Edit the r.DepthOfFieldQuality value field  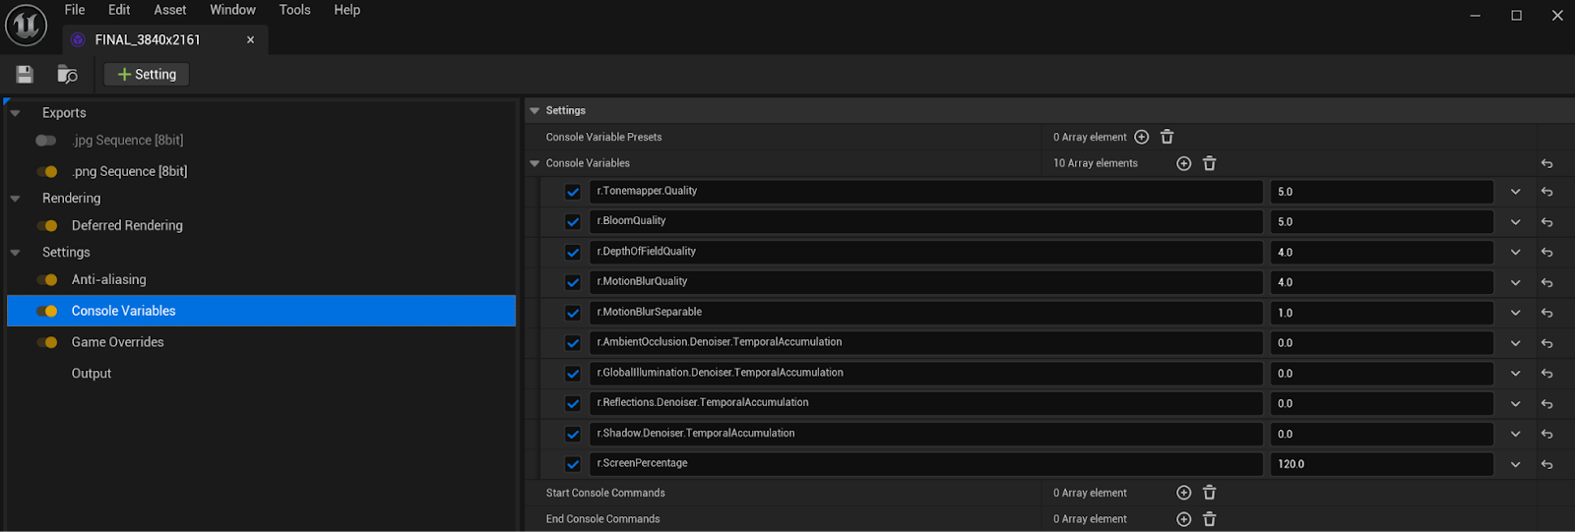(x=1380, y=253)
